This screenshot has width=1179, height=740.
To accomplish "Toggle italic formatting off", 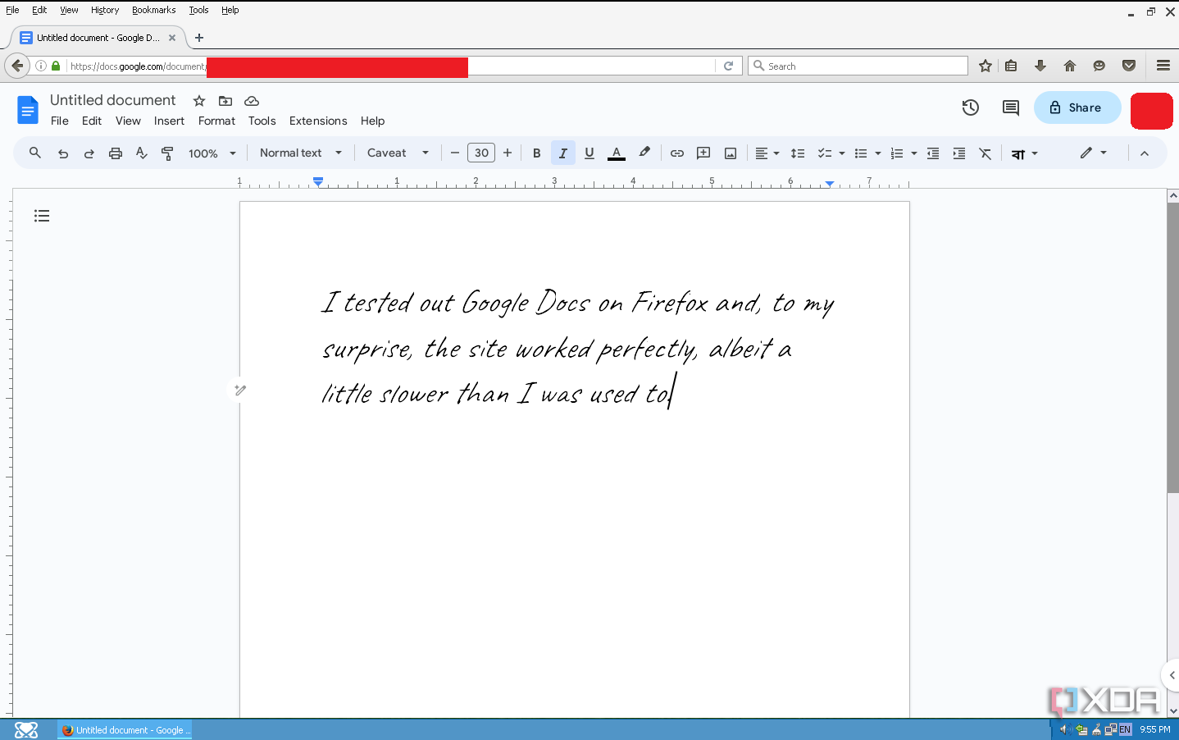I will pos(563,153).
